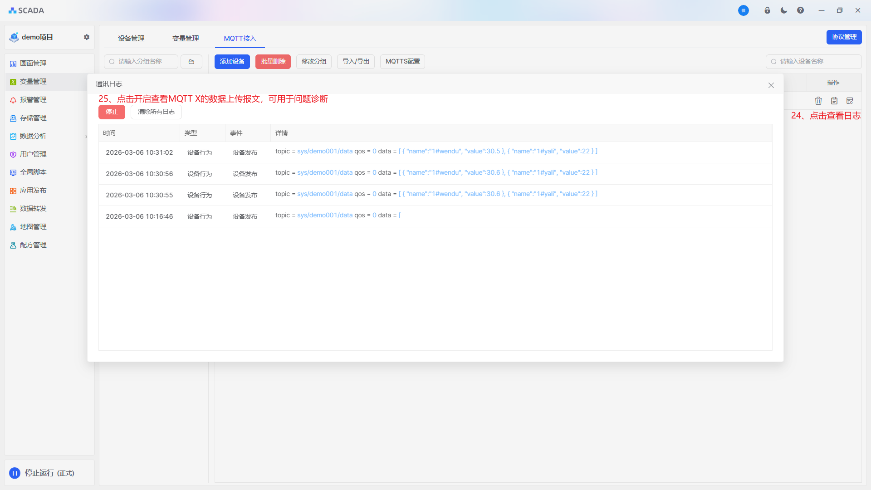
Task: Open help via question mark icon
Action: coord(800,10)
